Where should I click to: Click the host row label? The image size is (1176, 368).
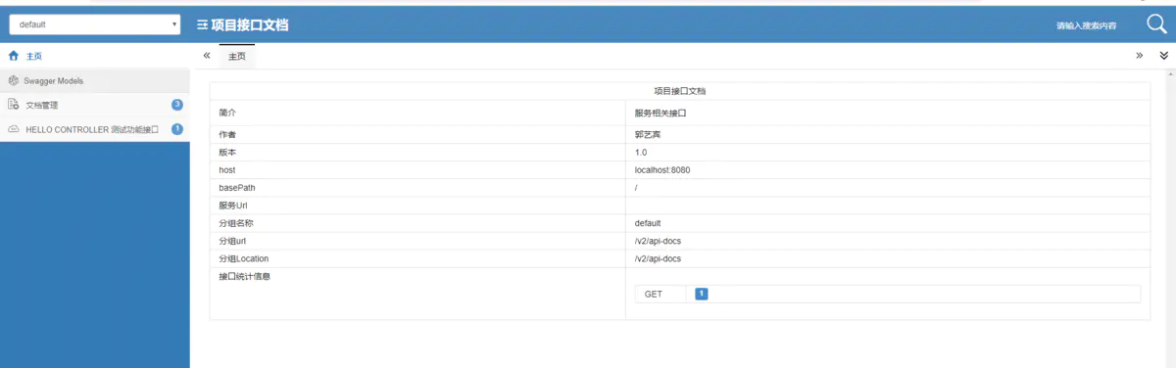[227, 170]
